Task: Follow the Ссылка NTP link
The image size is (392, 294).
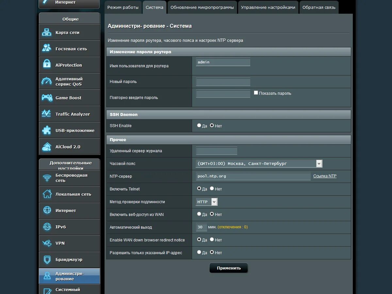Action: [325, 176]
